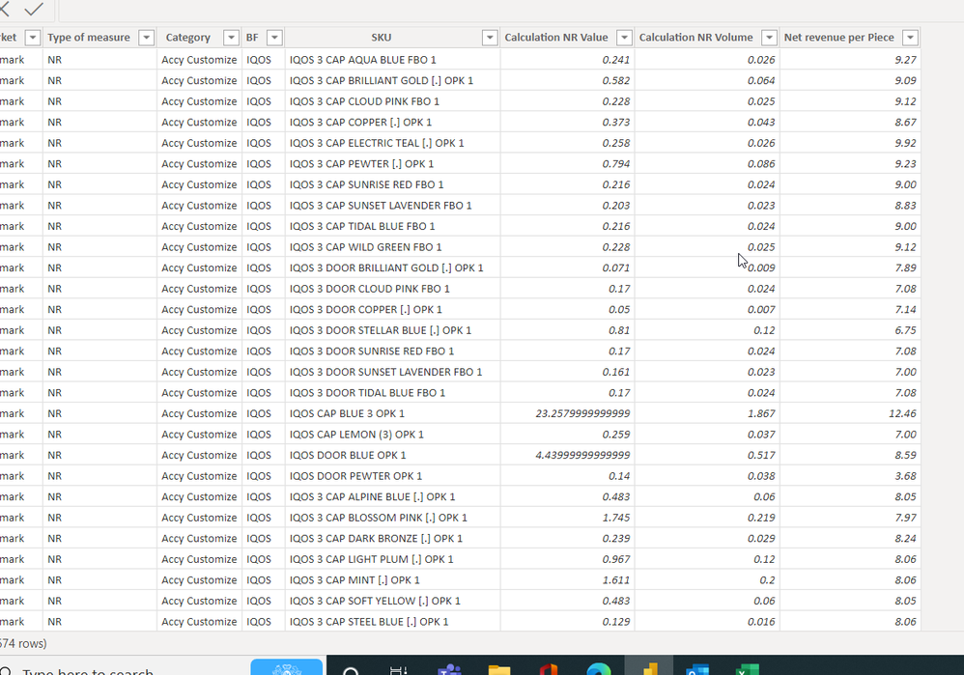This screenshot has width=964, height=675.
Task: Open filter dropdown for Category column
Action: tap(231, 38)
